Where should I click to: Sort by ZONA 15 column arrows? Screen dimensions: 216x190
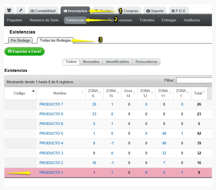(118, 93)
